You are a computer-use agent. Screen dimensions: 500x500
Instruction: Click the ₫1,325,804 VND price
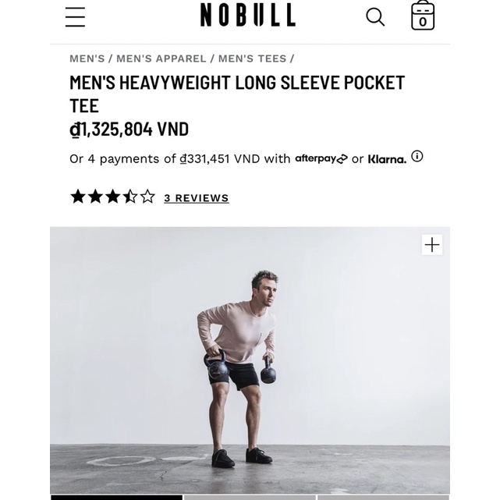point(129,129)
